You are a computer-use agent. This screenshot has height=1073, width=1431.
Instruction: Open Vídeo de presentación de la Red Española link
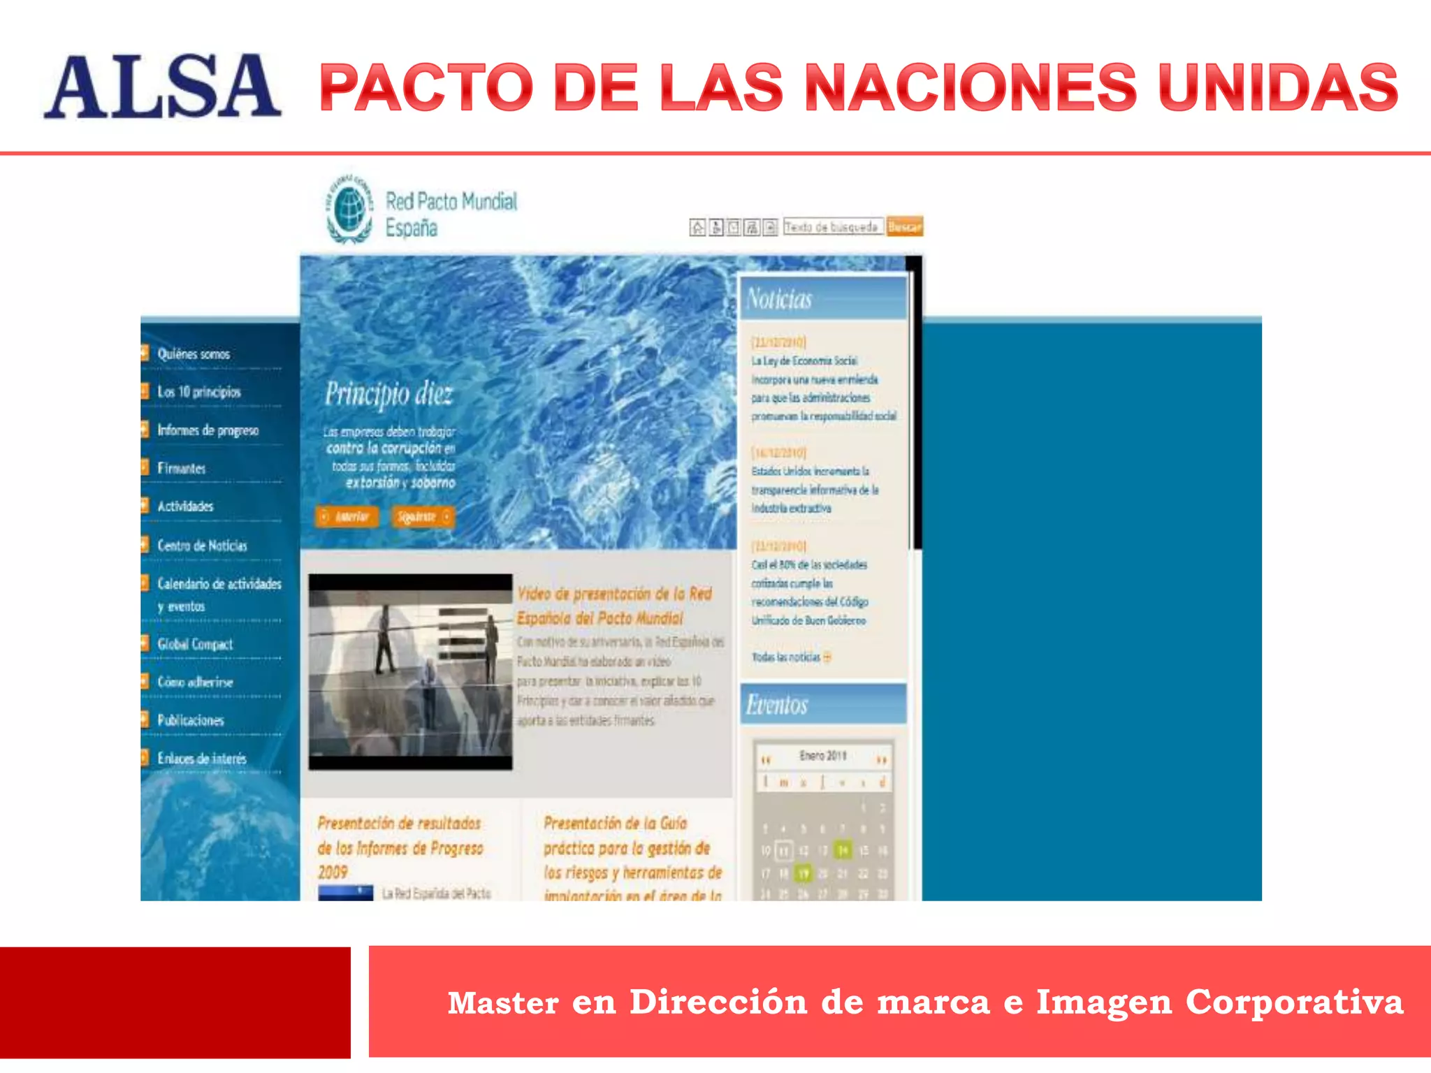coord(614,606)
